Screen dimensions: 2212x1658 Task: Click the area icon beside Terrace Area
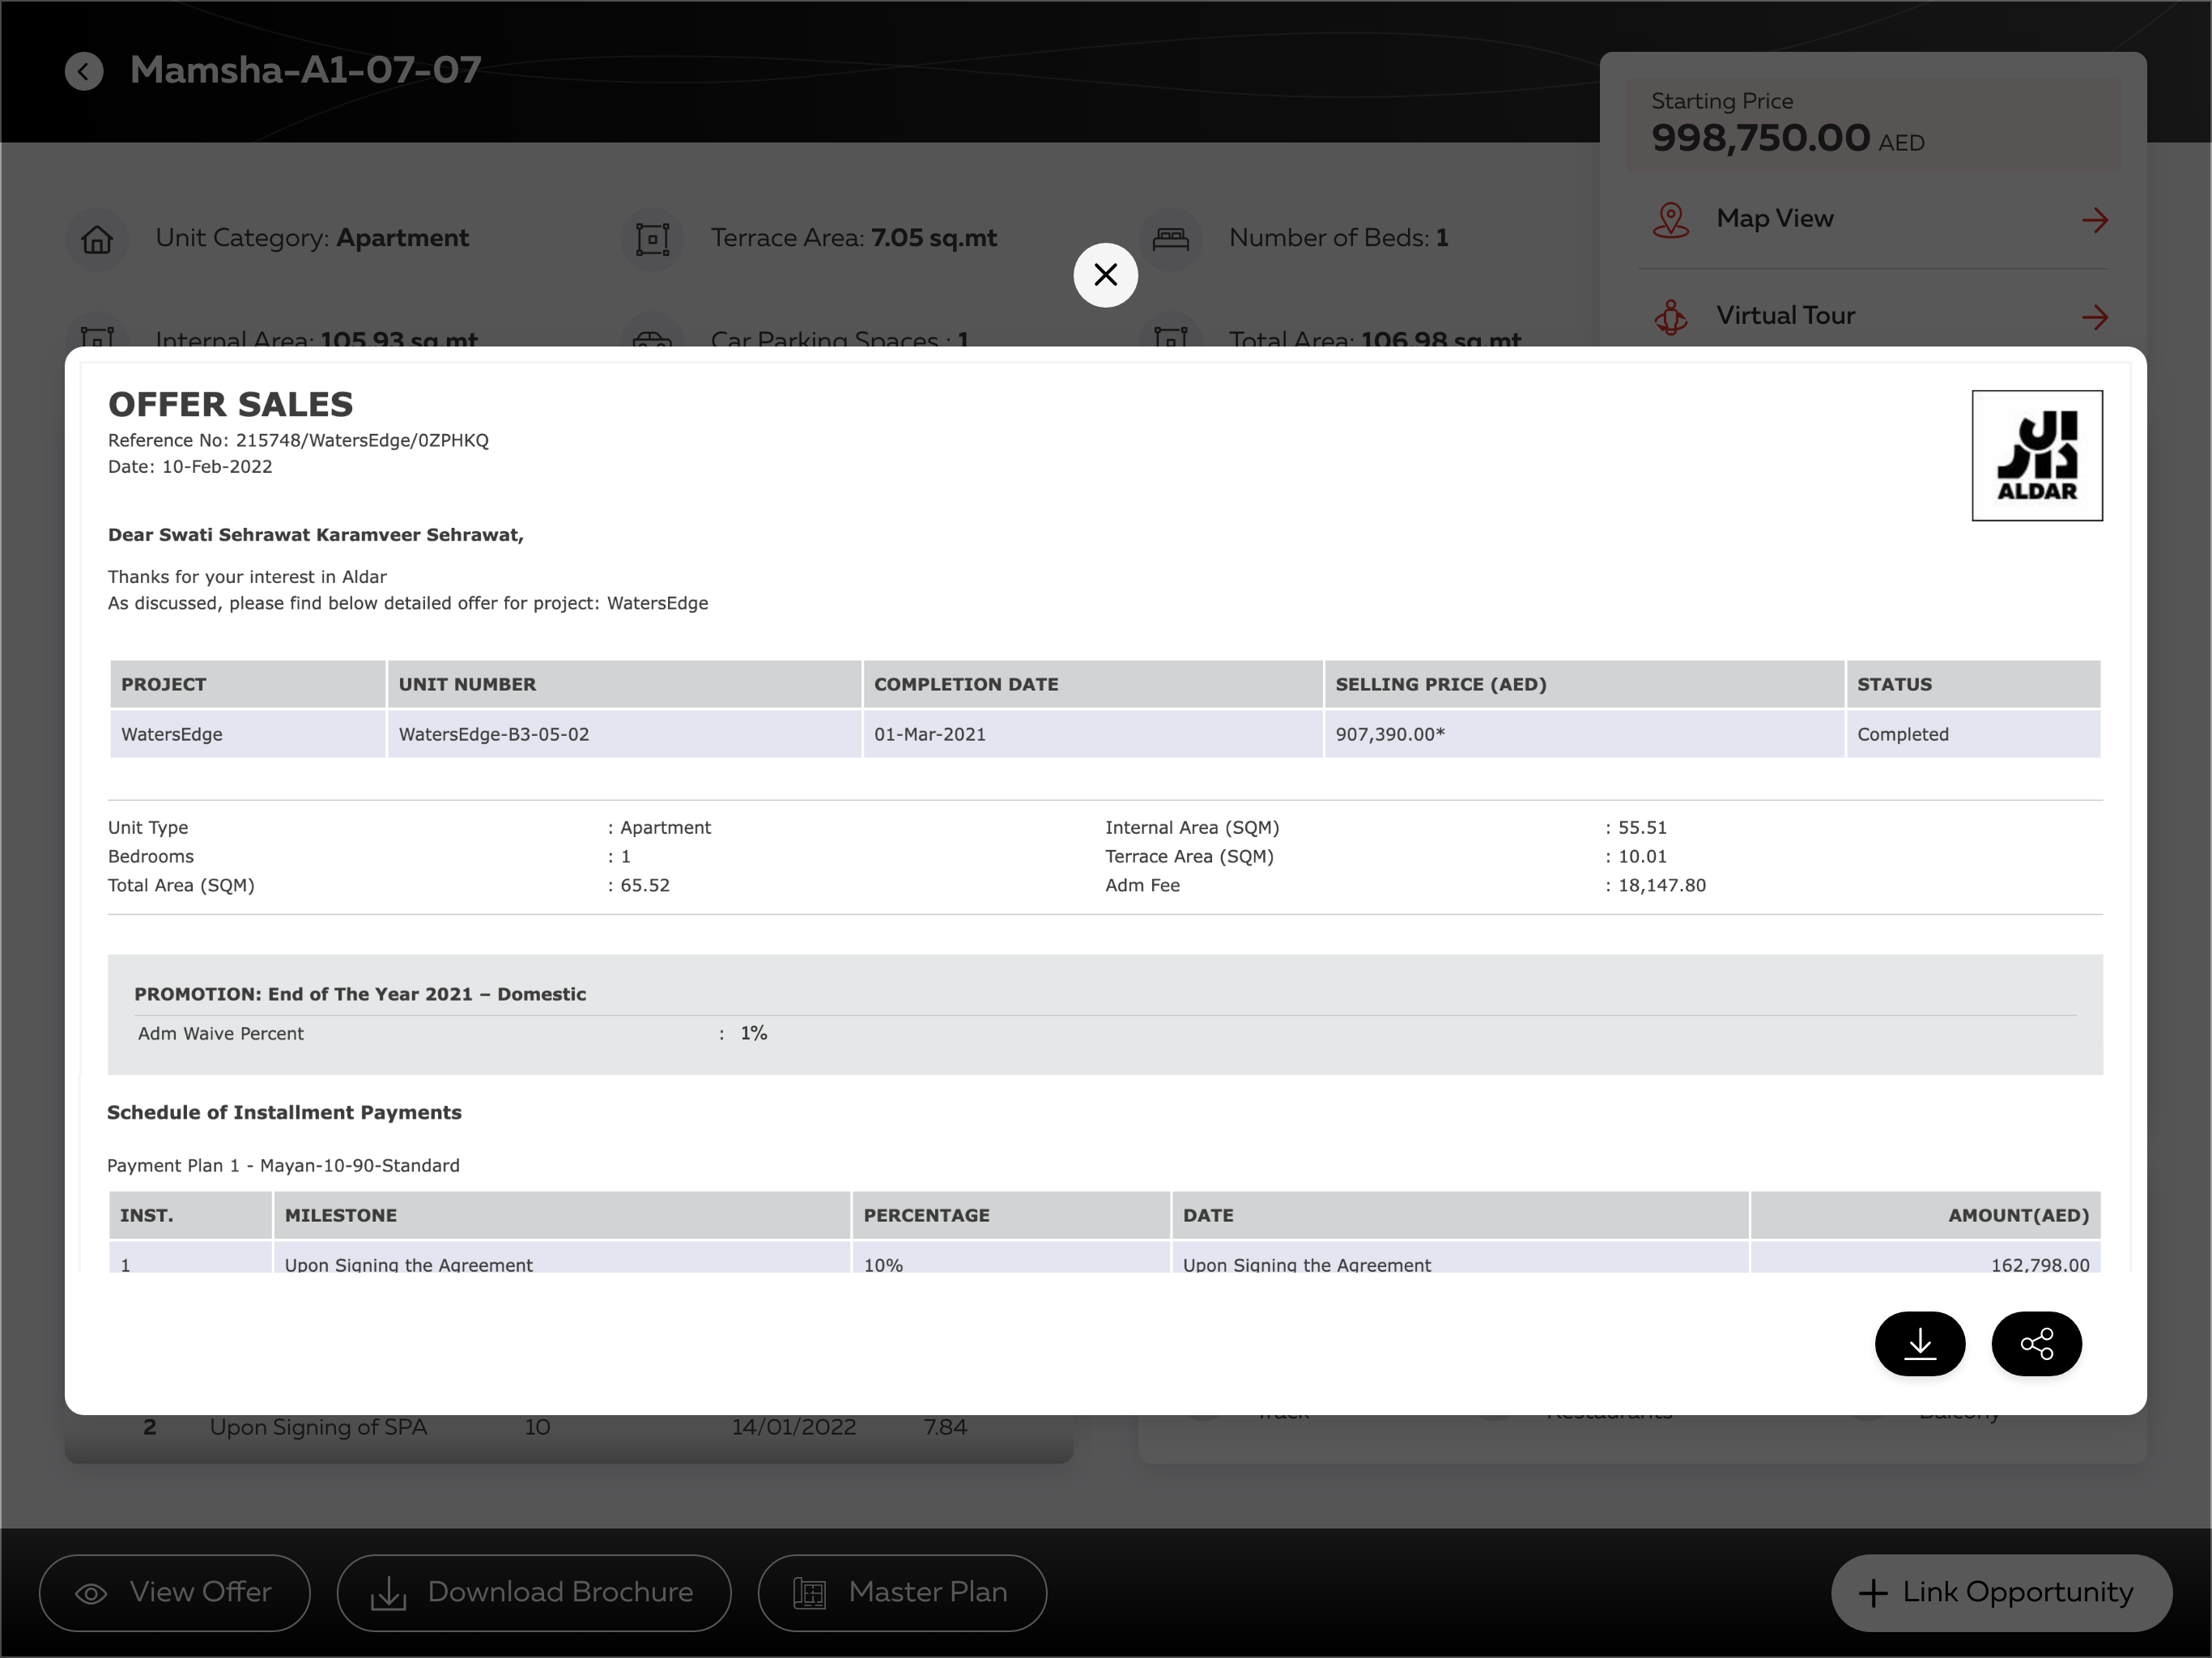[x=652, y=240]
